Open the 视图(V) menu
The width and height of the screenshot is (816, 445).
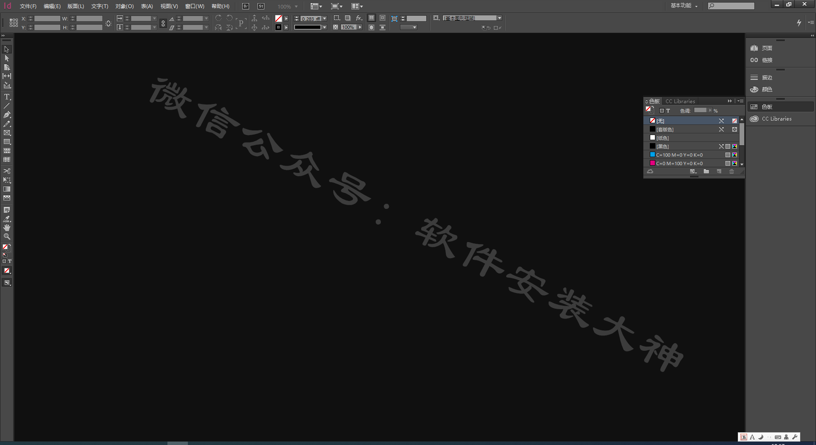(x=169, y=6)
